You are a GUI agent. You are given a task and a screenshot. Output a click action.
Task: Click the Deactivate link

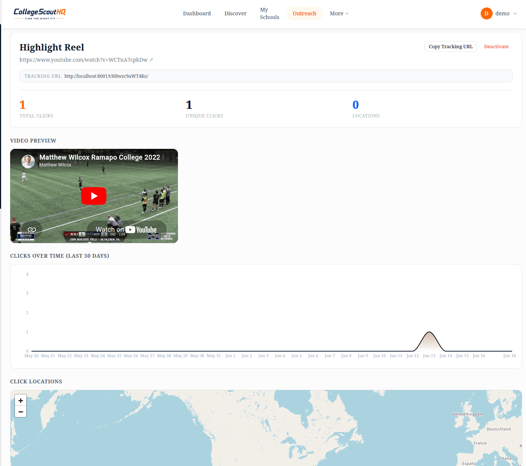pyautogui.click(x=496, y=46)
